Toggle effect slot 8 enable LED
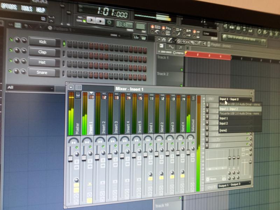 247,143
